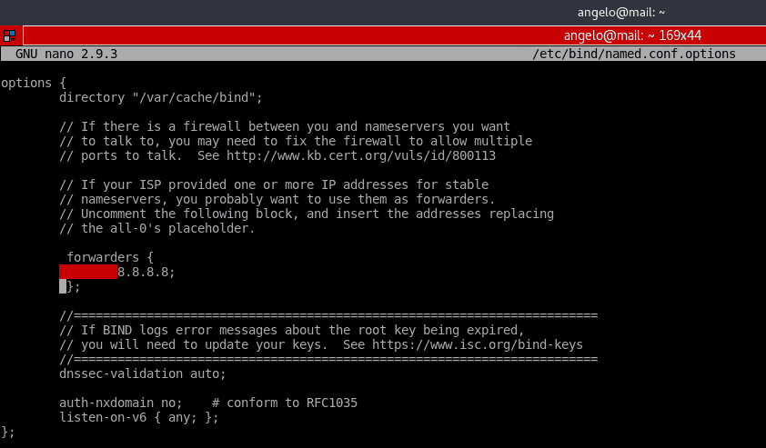Click the red highlighted block before 8.8.8.8
Viewport: 766px width, 448px height.
88,272
